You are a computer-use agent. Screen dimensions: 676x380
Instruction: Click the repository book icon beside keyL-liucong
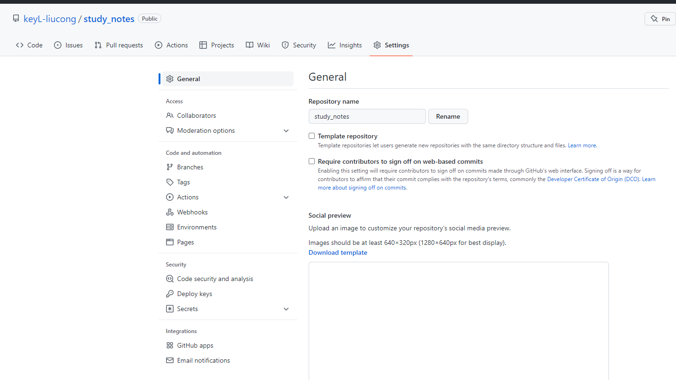click(16, 19)
